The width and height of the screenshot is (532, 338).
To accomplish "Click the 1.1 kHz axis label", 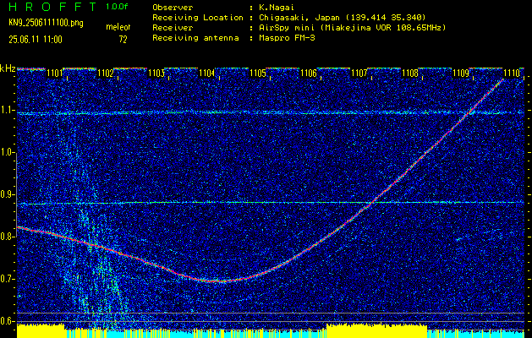I will click(7, 111).
